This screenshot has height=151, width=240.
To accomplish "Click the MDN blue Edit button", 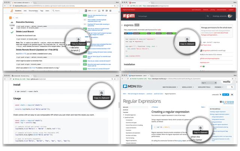I will pos(226,95).
